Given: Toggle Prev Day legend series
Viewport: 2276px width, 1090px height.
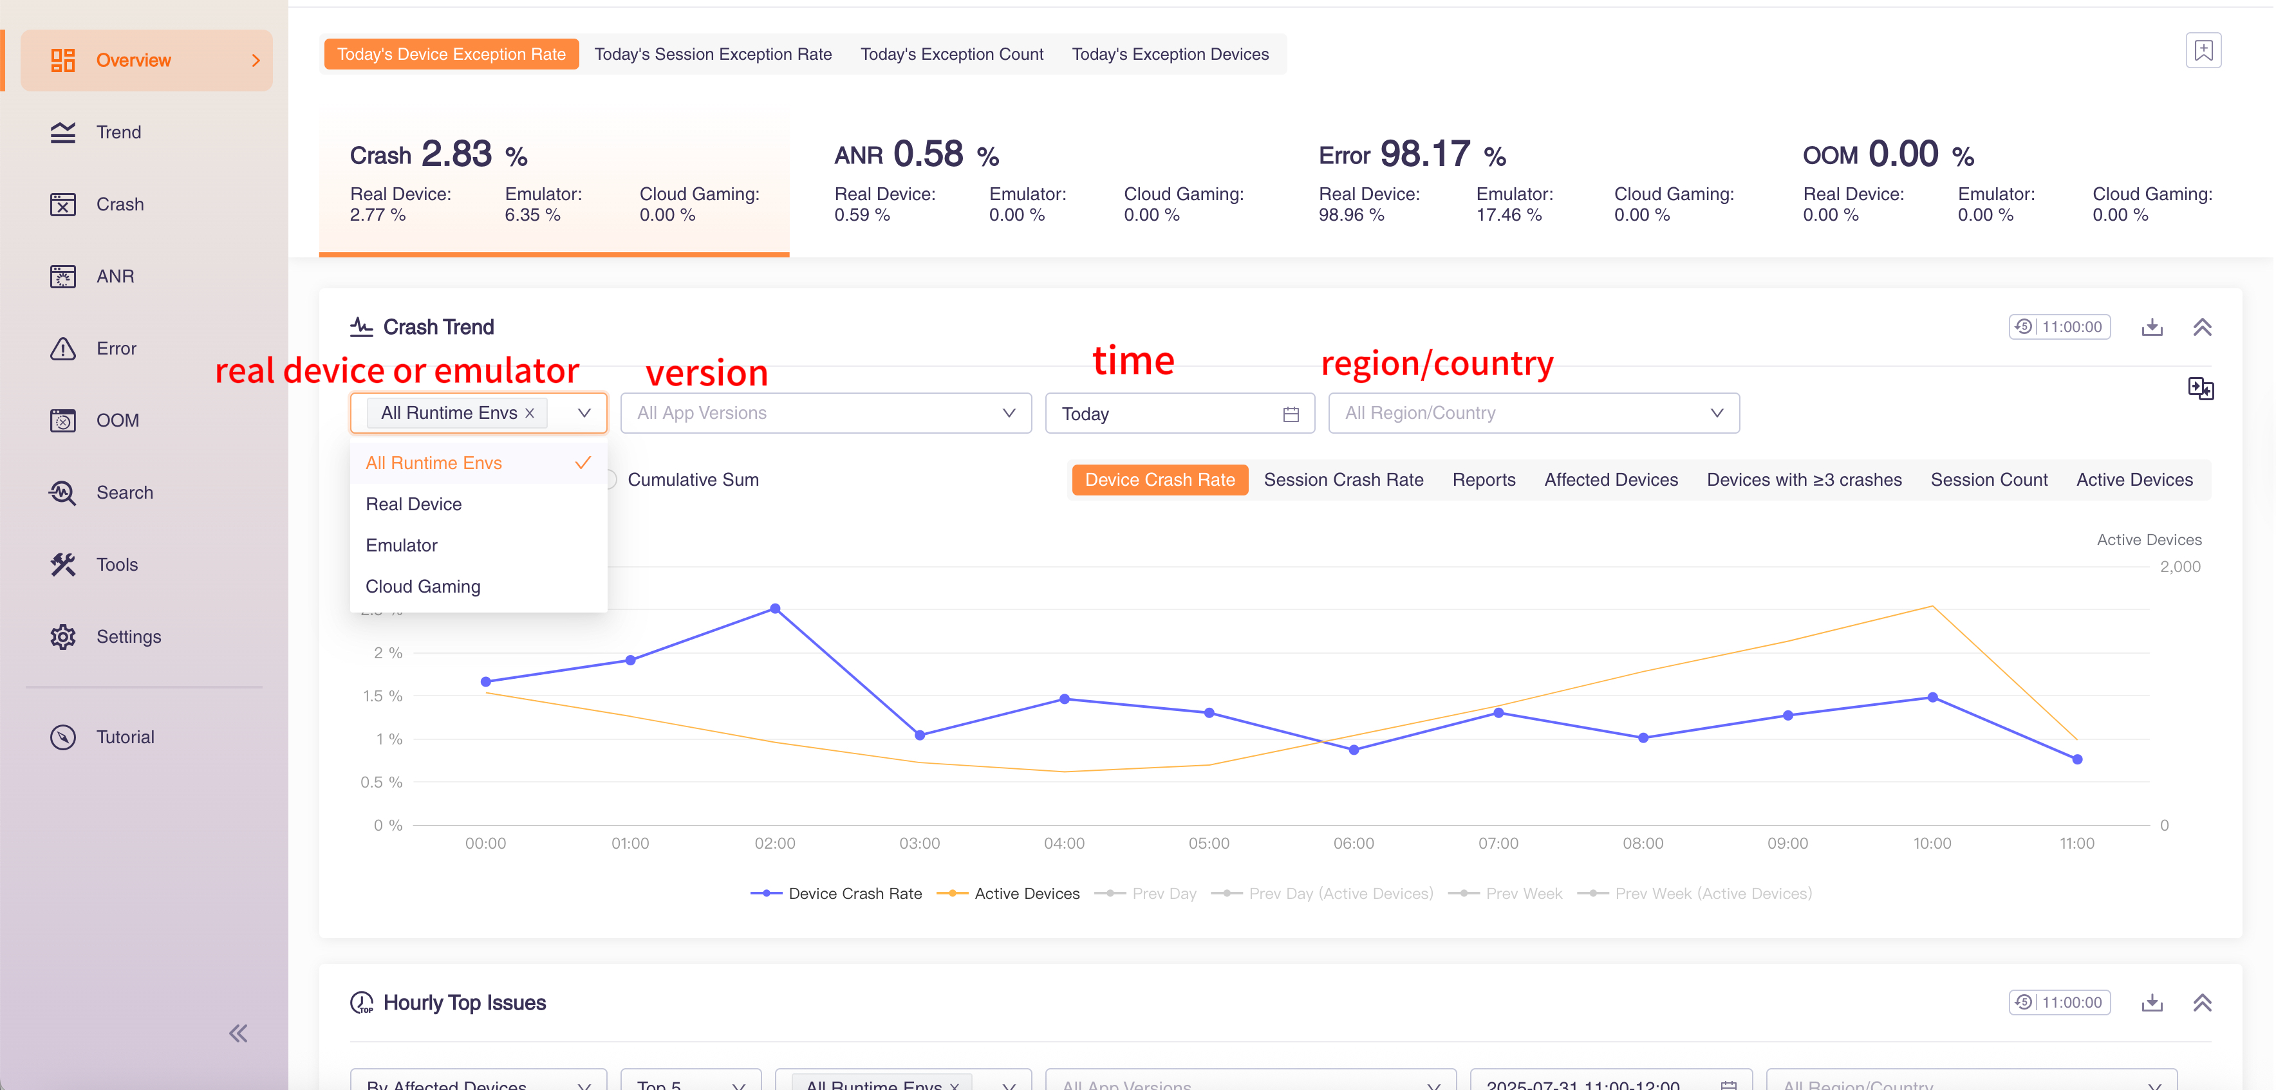Looking at the screenshot, I should pos(1146,894).
